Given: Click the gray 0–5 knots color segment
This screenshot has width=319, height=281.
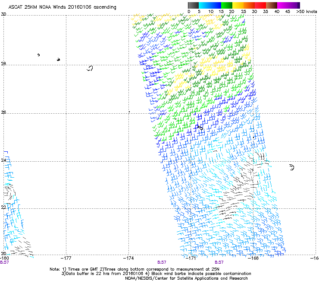Looking at the screenshot, I should (193, 5).
